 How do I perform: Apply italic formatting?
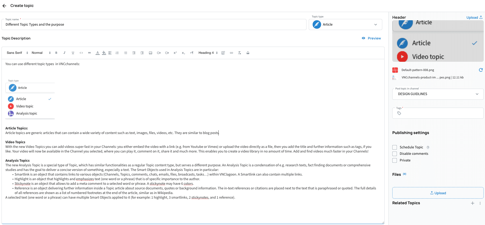64,53
